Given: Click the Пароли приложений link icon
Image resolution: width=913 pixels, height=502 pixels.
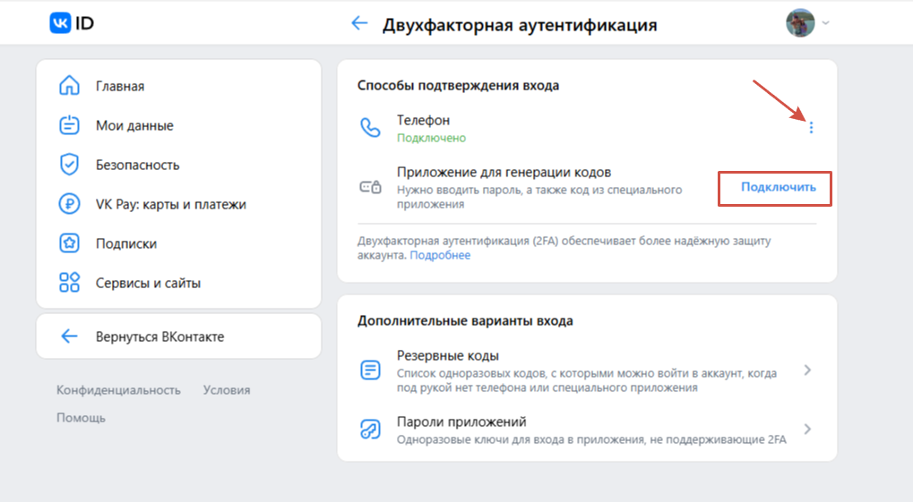Looking at the screenshot, I should pyautogui.click(x=370, y=430).
